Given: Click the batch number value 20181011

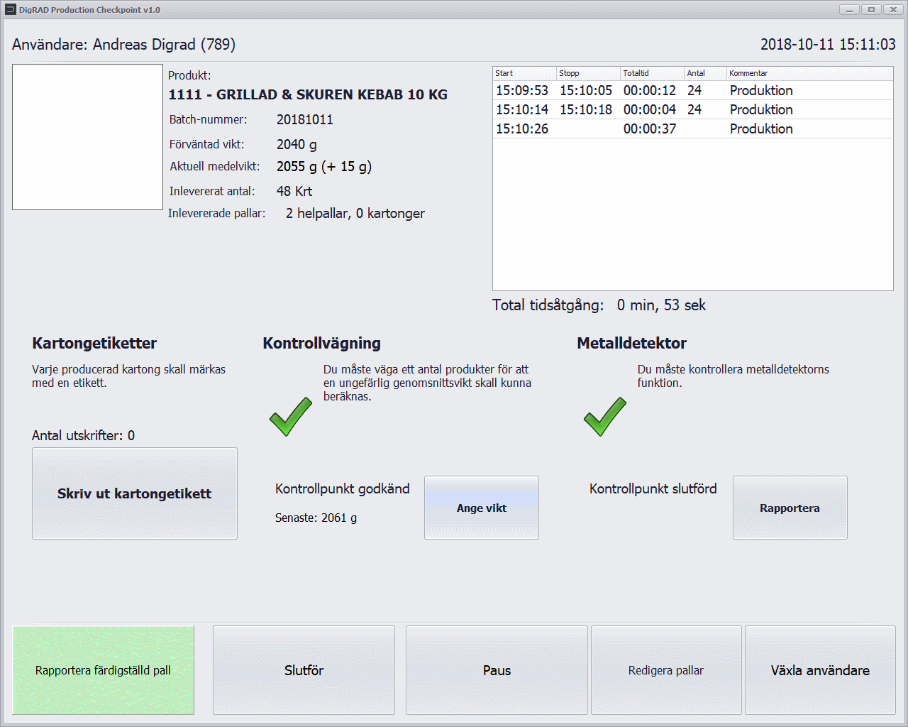Looking at the screenshot, I should [305, 119].
